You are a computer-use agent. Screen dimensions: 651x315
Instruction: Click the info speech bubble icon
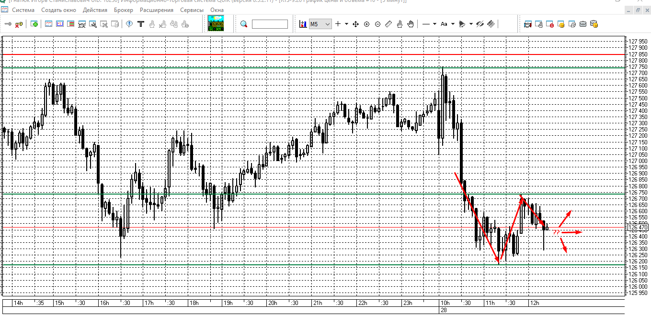pos(129,24)
